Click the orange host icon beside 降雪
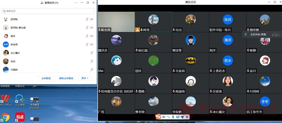 [x=137, y=30]
